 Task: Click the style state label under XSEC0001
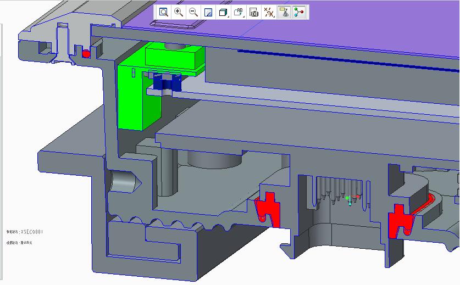point(19,242)
